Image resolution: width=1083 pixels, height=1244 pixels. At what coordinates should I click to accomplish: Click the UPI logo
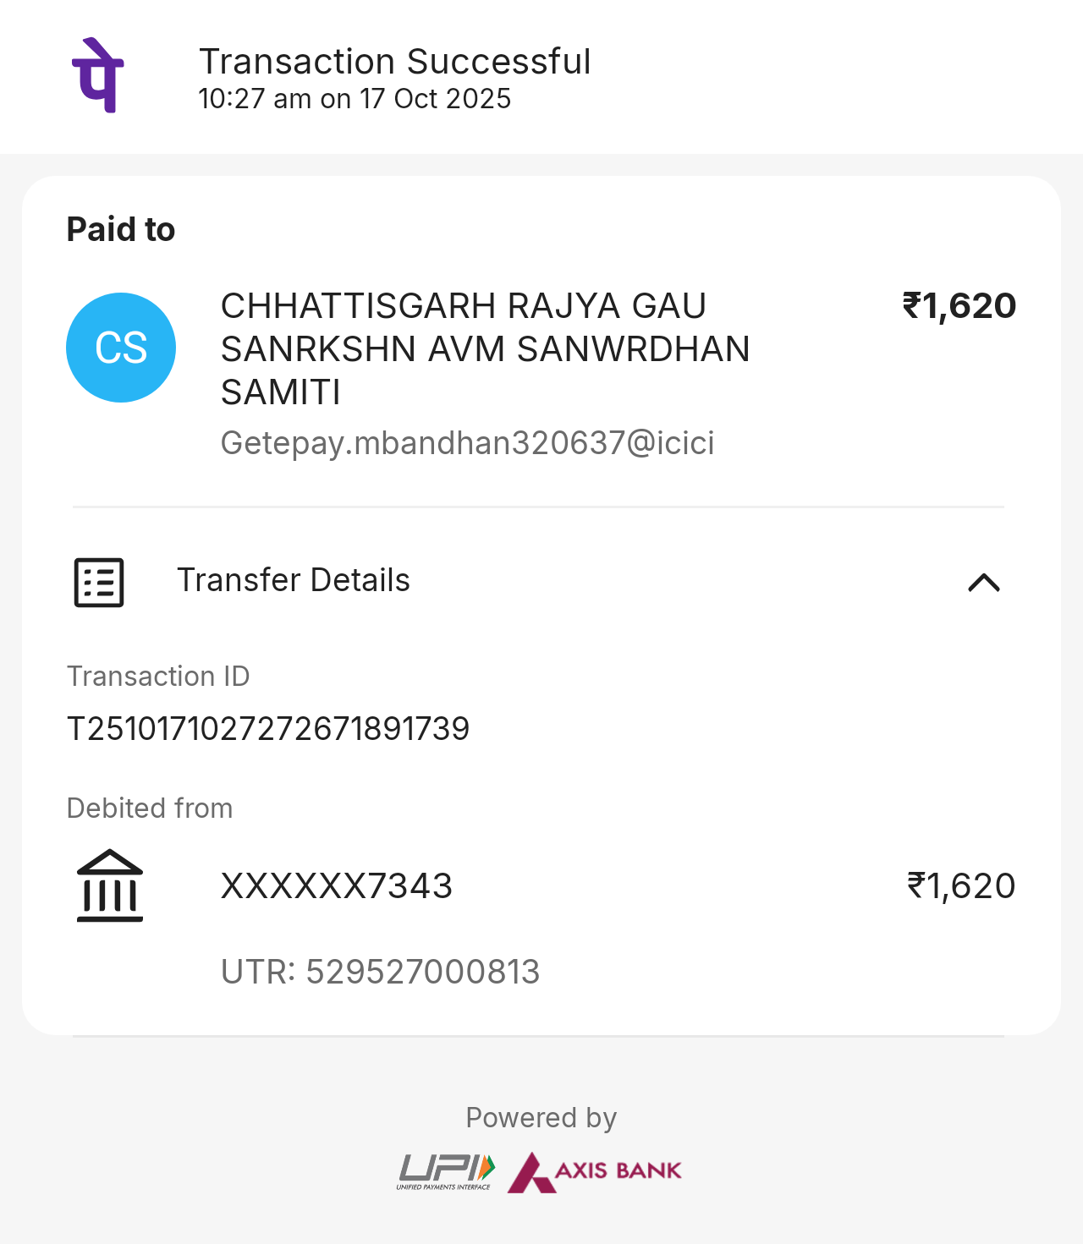pyautogui.click(x=445, y=1170)
